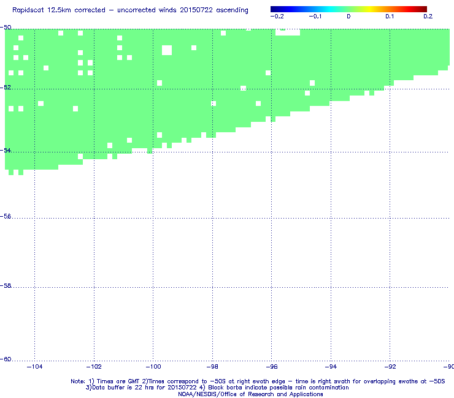
Task: Click the '-92' longitude axis label
Action: [x=390, y=367]
